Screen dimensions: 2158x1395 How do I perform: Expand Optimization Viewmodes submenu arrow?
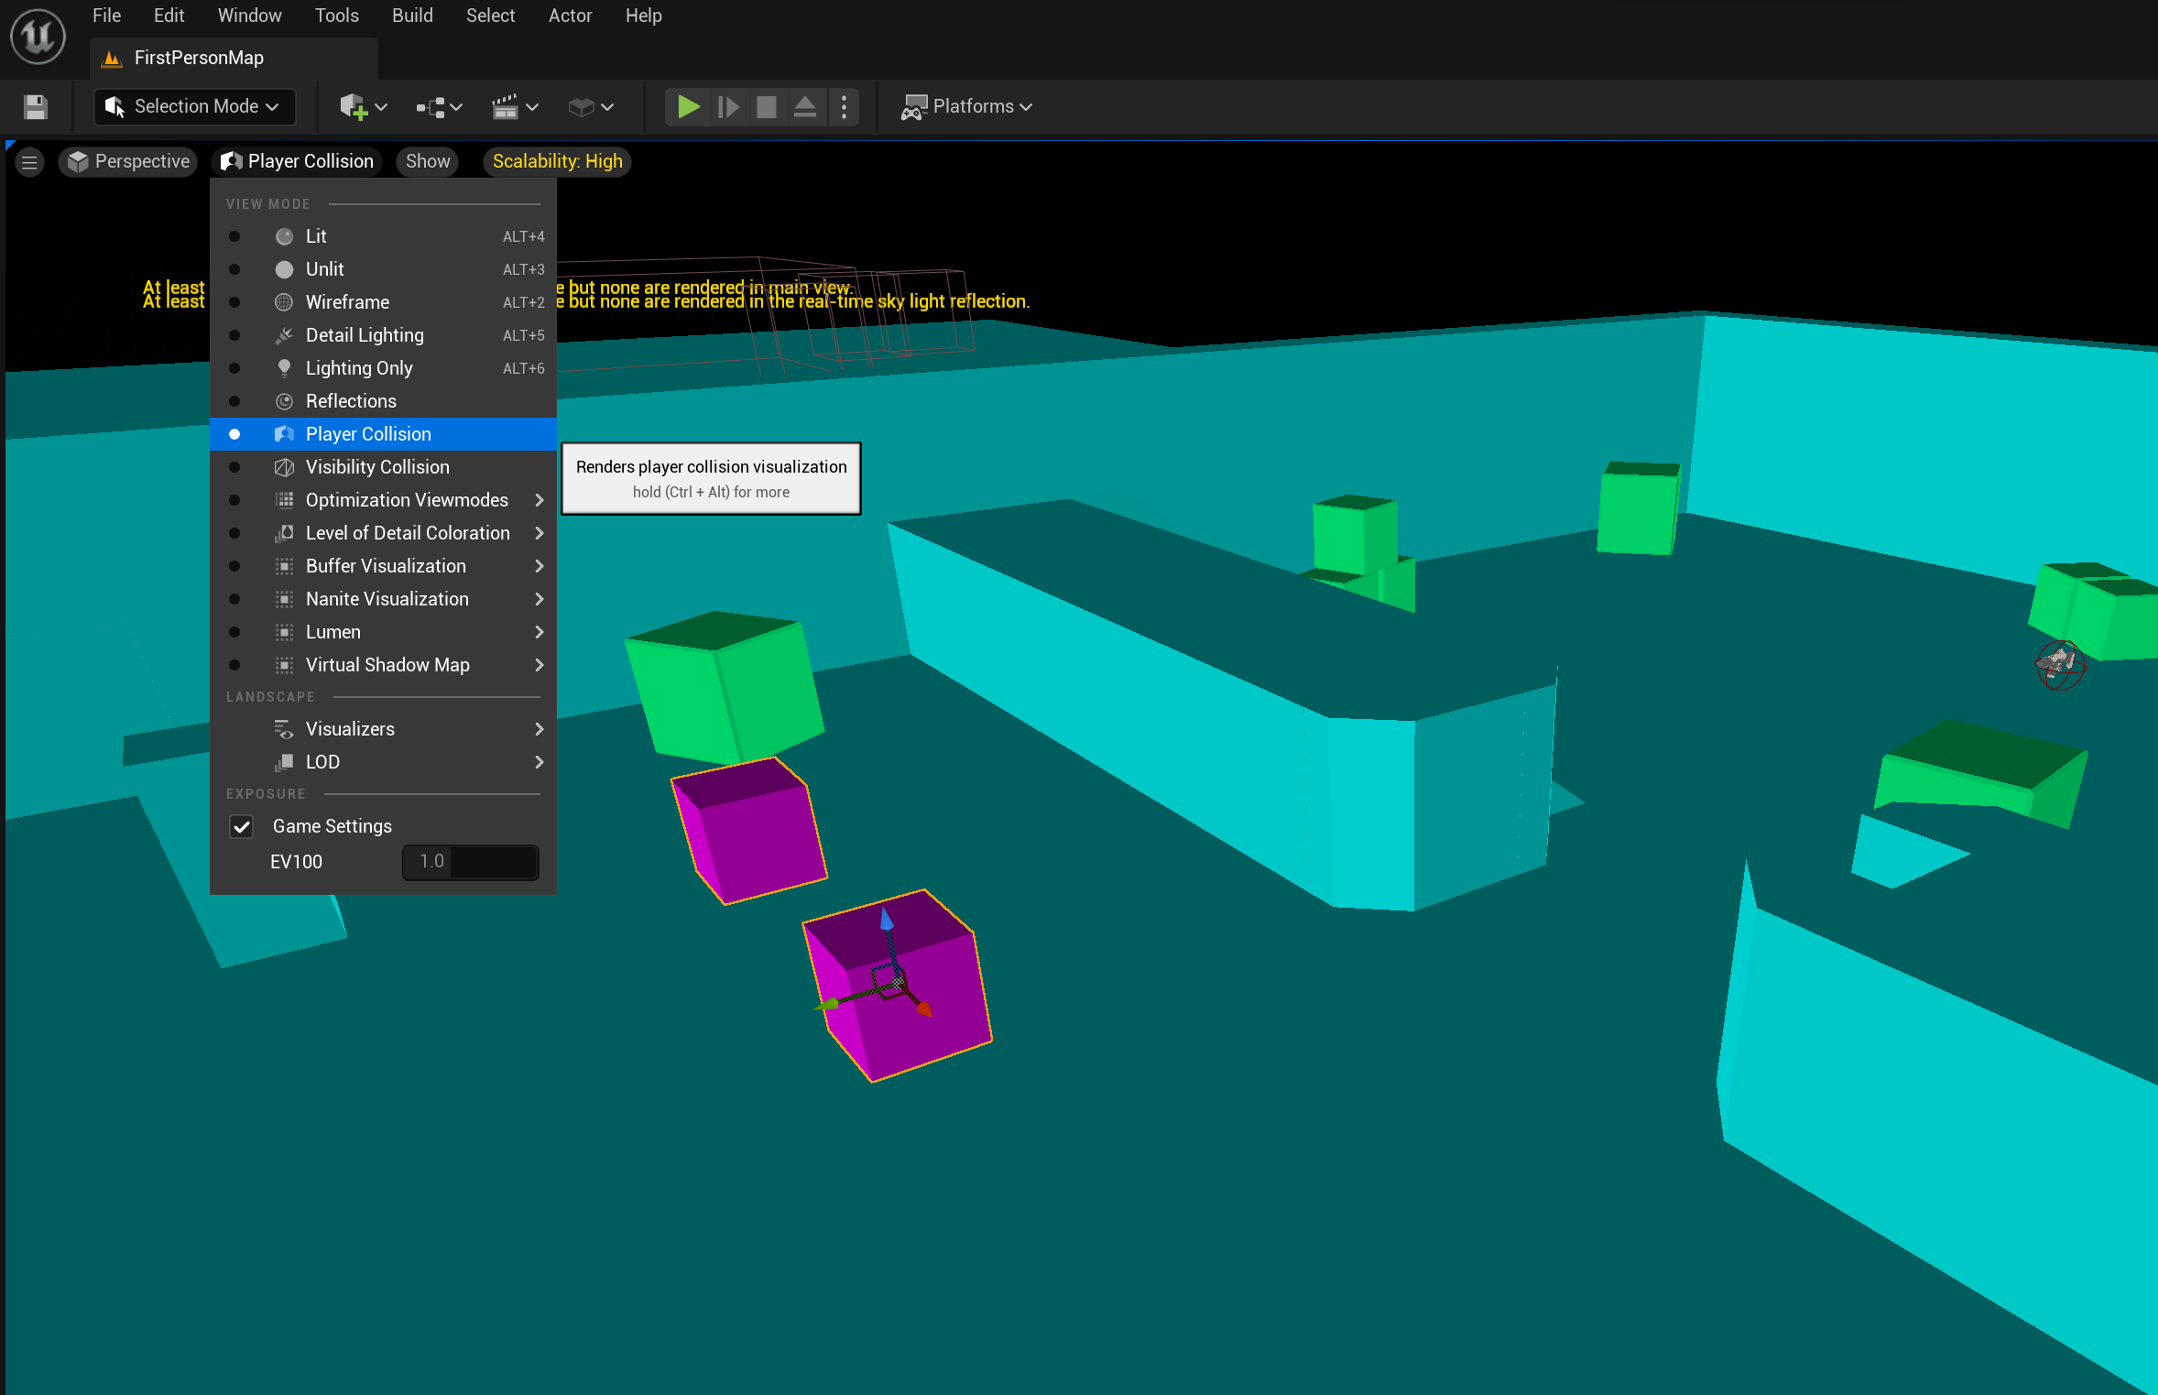[539, 500]
